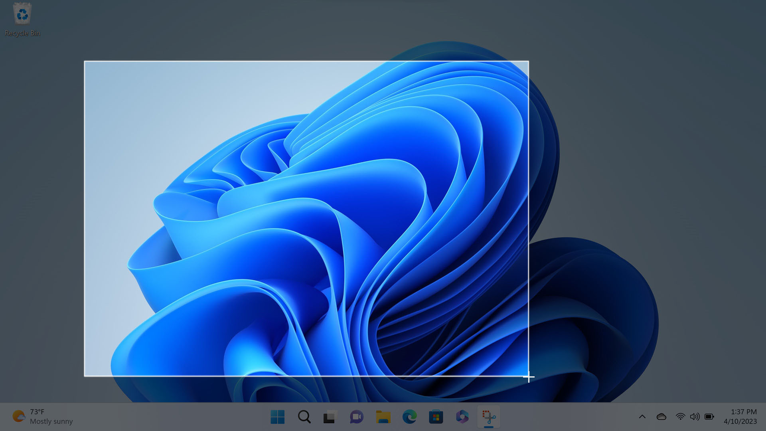
Task: Click the OneDrive cloud tray icon
Action: click(661, 417)
